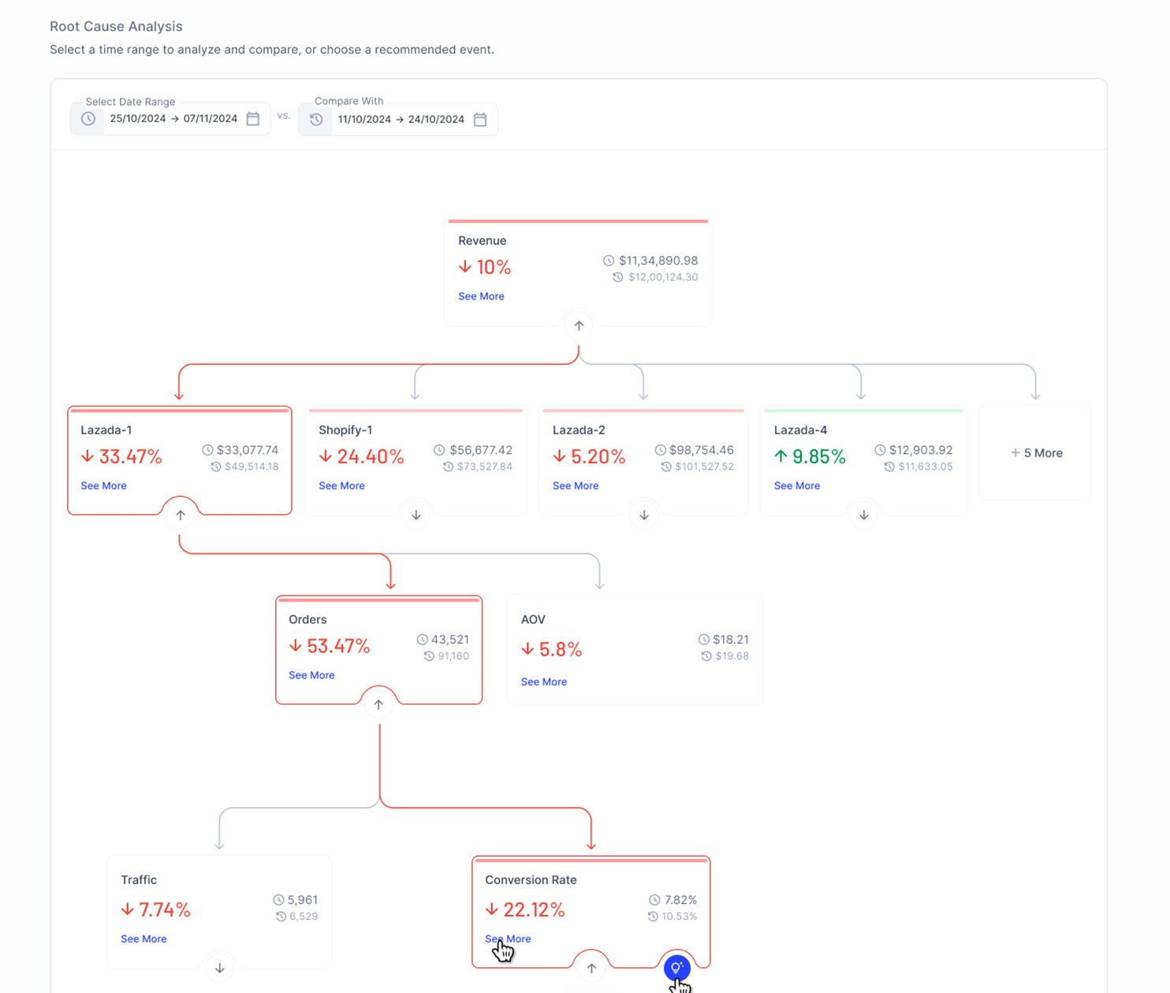Image resolution: width=1170 pixels, height=993 pixels.
Task: Open See More on Traffic card
Action: (143, 939)
